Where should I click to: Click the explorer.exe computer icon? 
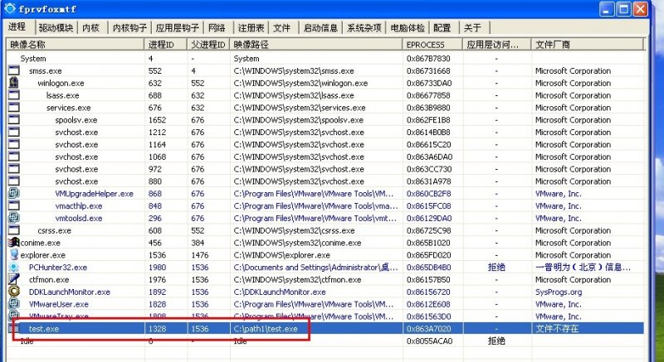point(13,254)
